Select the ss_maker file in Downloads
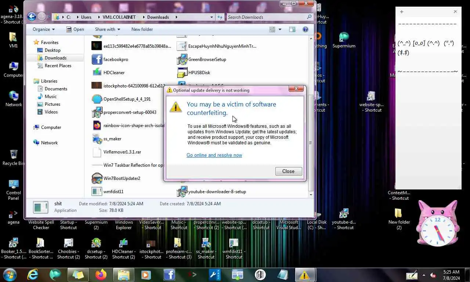 click(106, 139)
